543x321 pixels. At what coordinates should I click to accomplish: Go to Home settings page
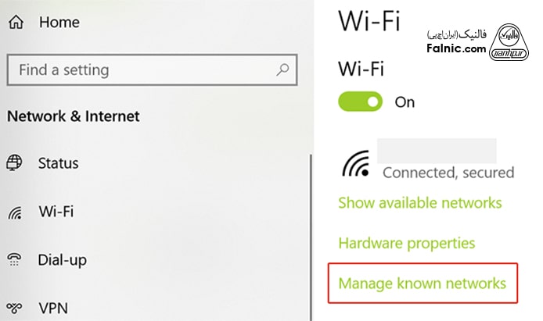[x=59, y=23]
